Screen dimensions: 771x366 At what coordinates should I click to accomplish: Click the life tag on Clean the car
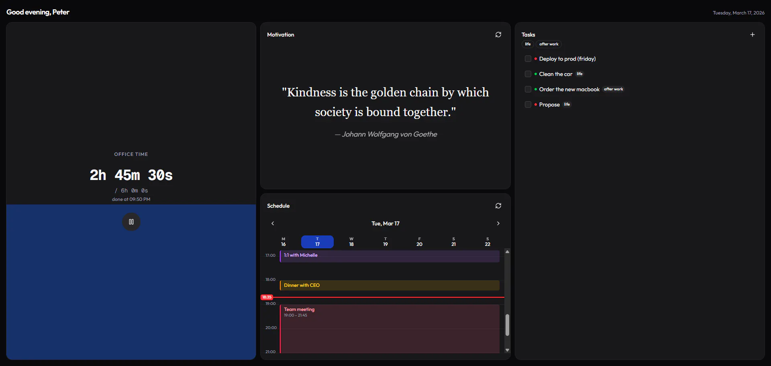579,74
